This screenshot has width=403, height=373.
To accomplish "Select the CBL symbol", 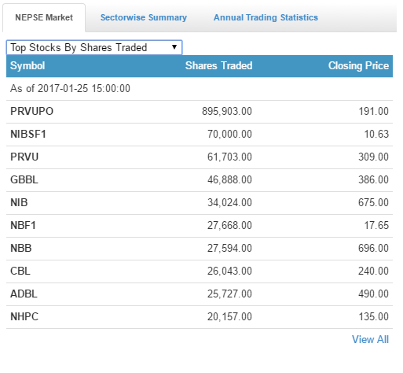I will pyautogui.click(x=20, y=271).
